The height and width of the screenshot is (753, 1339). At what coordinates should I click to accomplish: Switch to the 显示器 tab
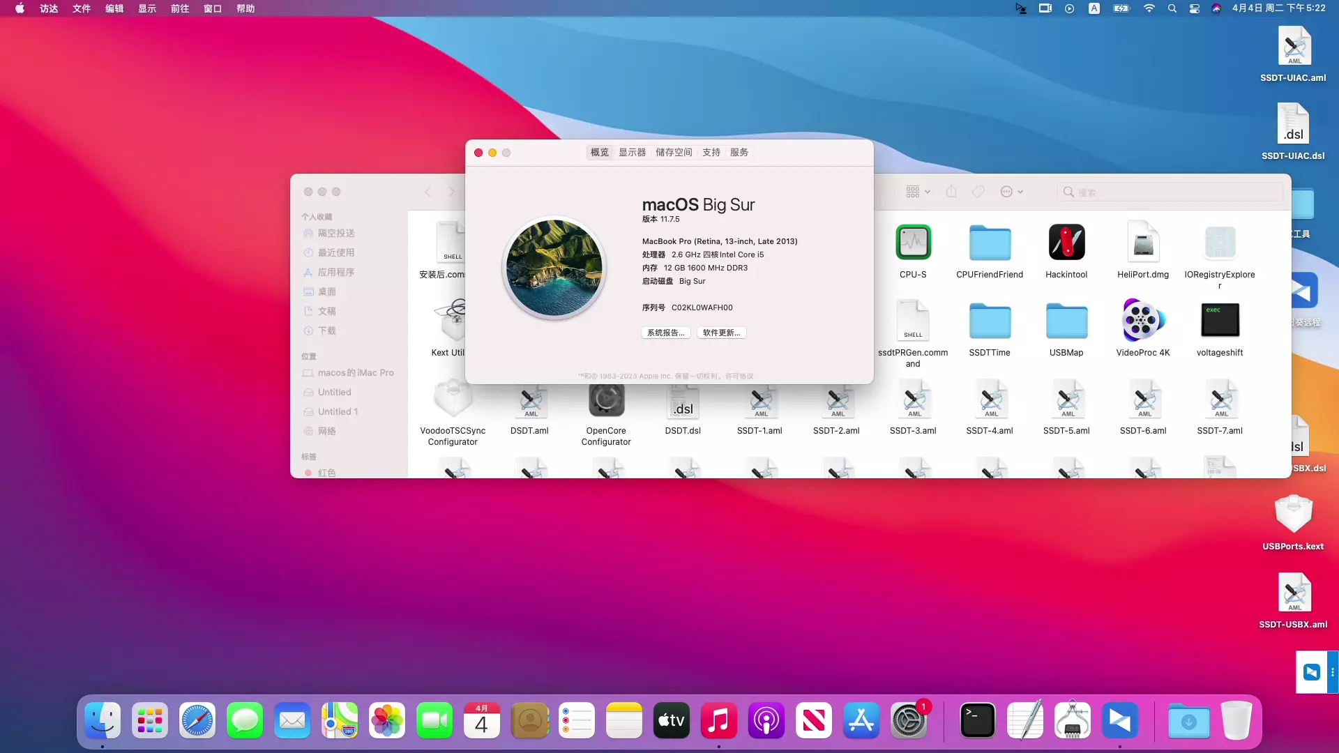click(631, 152)
